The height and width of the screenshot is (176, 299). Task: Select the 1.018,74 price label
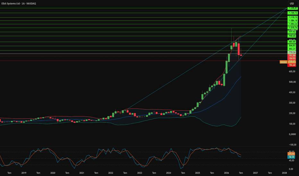(292, 28)
